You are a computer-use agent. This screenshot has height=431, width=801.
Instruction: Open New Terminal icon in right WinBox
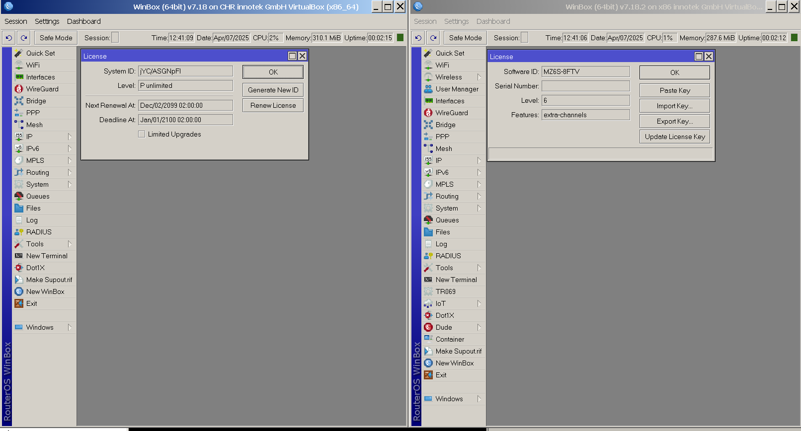[428, 280]
